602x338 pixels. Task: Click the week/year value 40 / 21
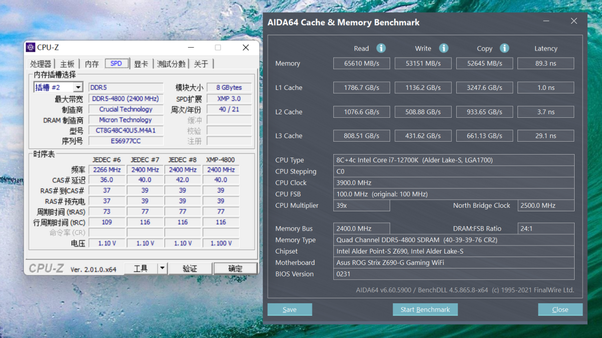(229, 109)
